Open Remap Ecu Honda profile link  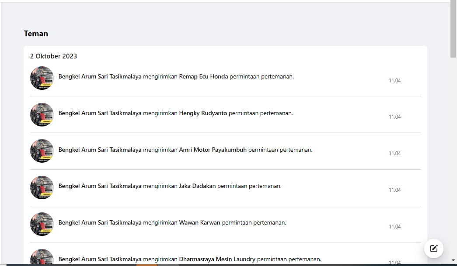click(203, 76)
